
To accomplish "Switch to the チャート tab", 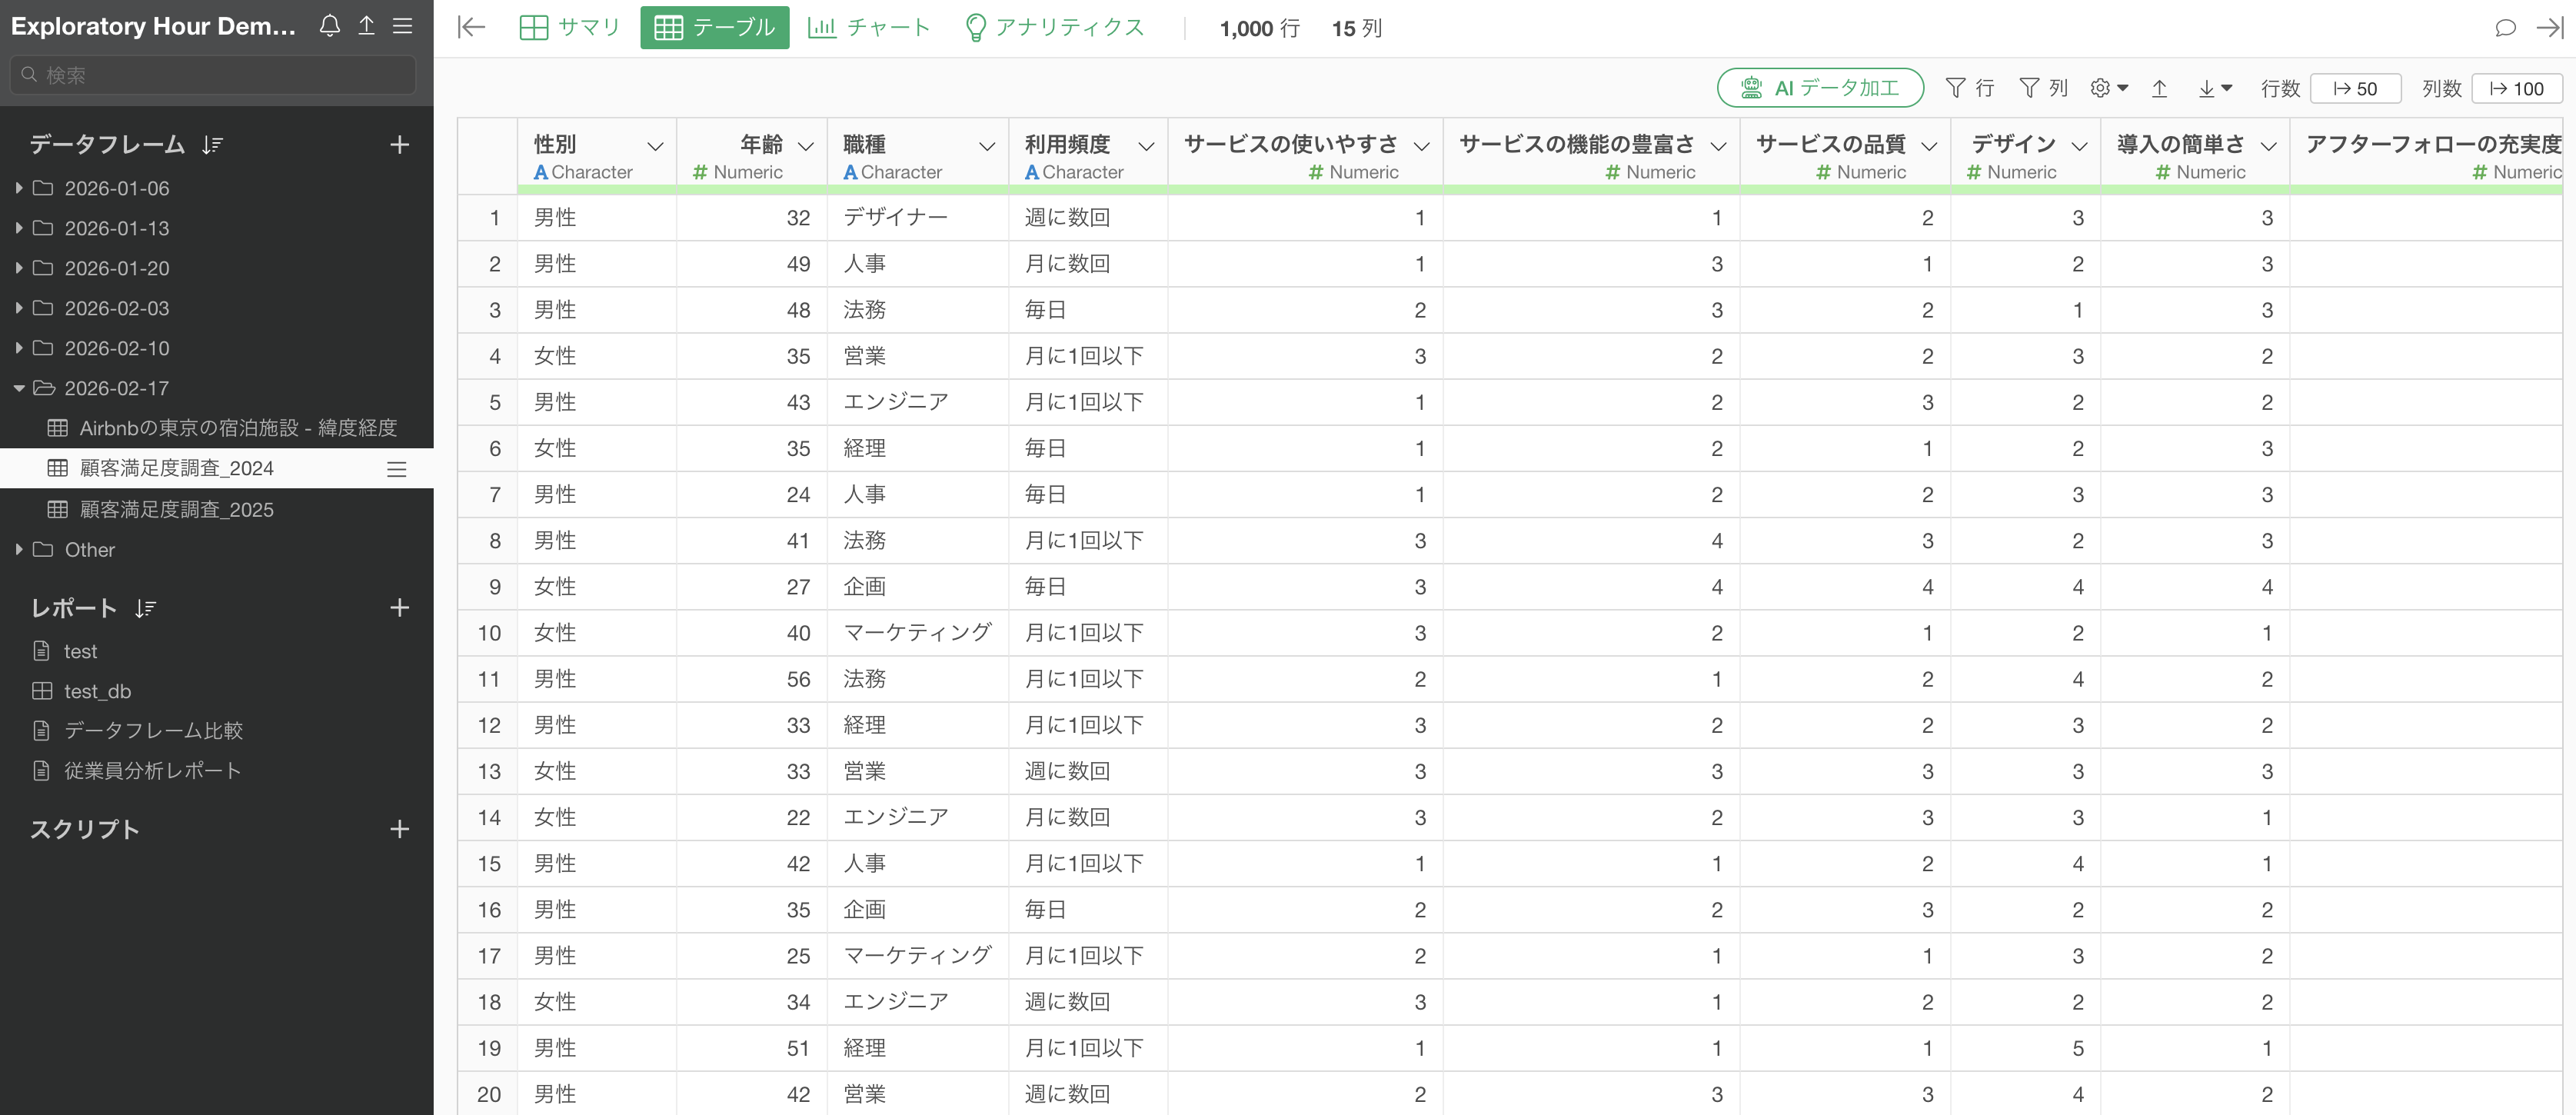I will click(x=869, y=28).
